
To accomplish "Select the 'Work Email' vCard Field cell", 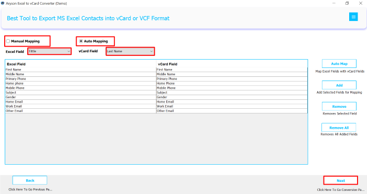I will pyautogui.click(x=232, y=106).
